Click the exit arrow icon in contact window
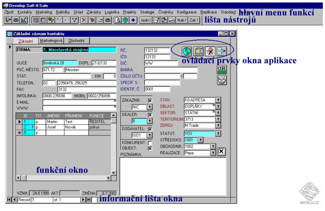This screenshot has height=211, width=325. pyautogui.click(x=222, y=51)
